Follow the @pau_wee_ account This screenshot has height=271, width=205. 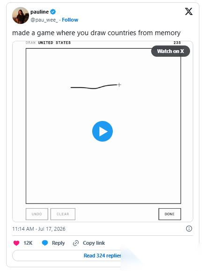click(70, 20)
